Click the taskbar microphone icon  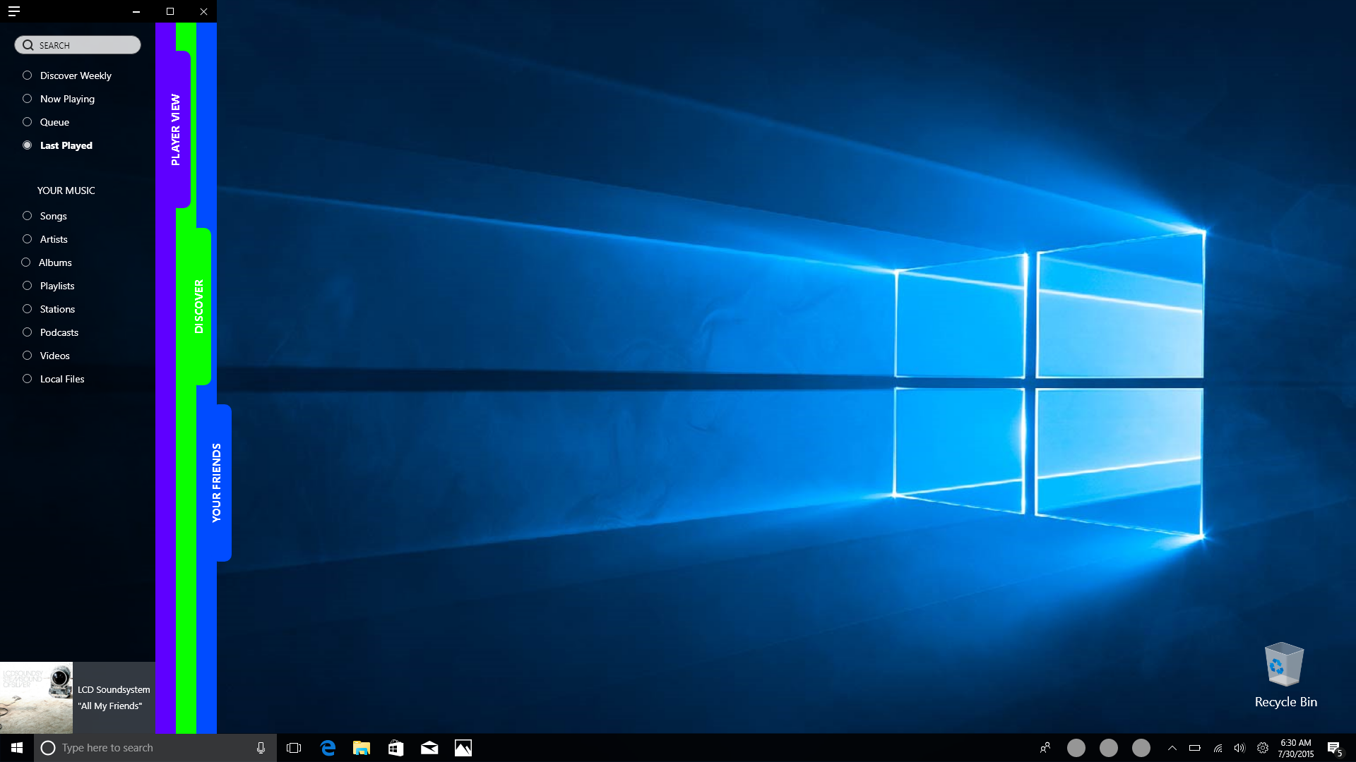pyautogui.click(x=261, y=748)
